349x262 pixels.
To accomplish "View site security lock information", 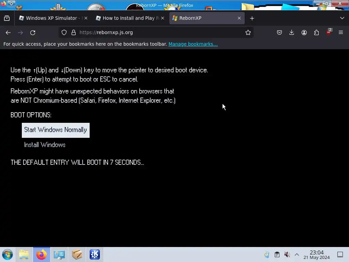I will tap(74, 32).
